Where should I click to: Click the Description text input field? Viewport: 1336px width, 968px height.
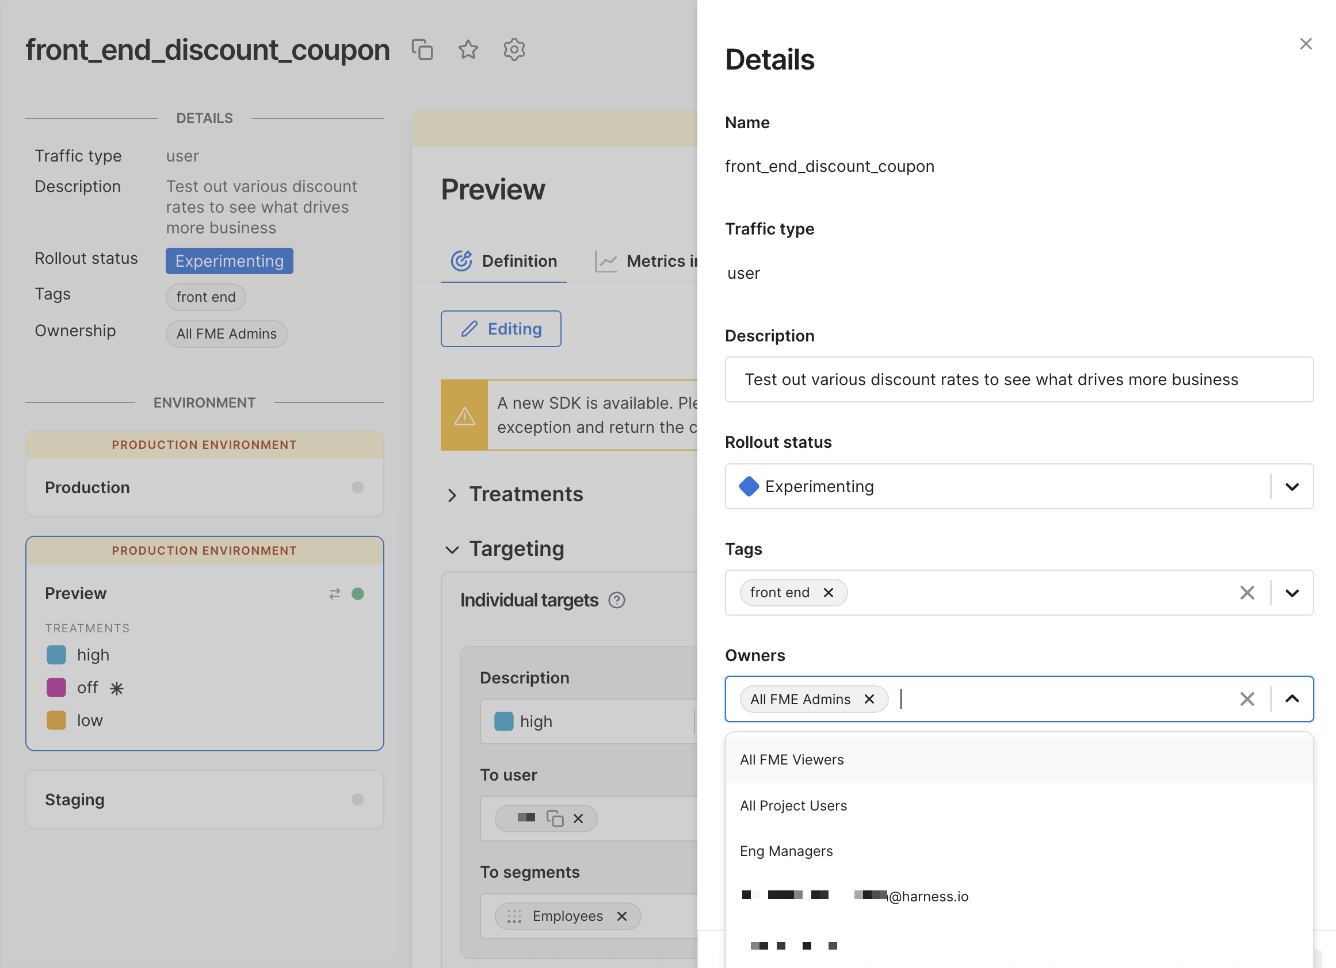(x=1018, y=379)
